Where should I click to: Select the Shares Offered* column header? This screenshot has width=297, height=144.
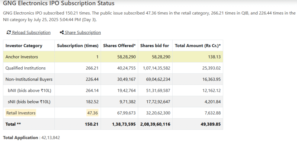point(119,46)
